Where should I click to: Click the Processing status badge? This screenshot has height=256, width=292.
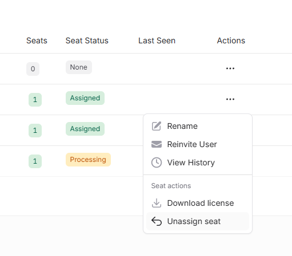tap(88, 160)
